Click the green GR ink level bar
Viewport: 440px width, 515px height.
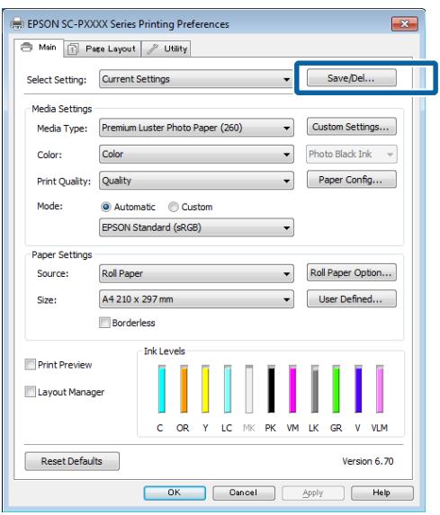click(x=336, y=388)
